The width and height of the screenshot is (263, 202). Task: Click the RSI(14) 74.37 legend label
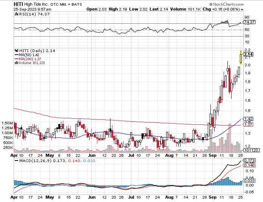pos(34,14)
